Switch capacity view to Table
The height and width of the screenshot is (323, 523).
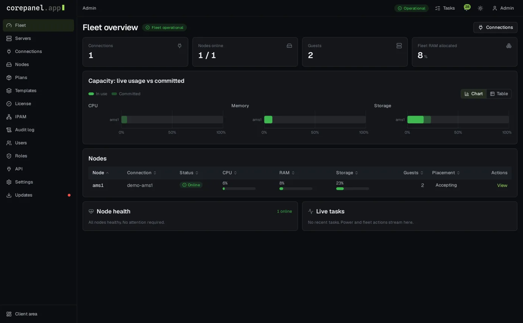pos(499,94)
